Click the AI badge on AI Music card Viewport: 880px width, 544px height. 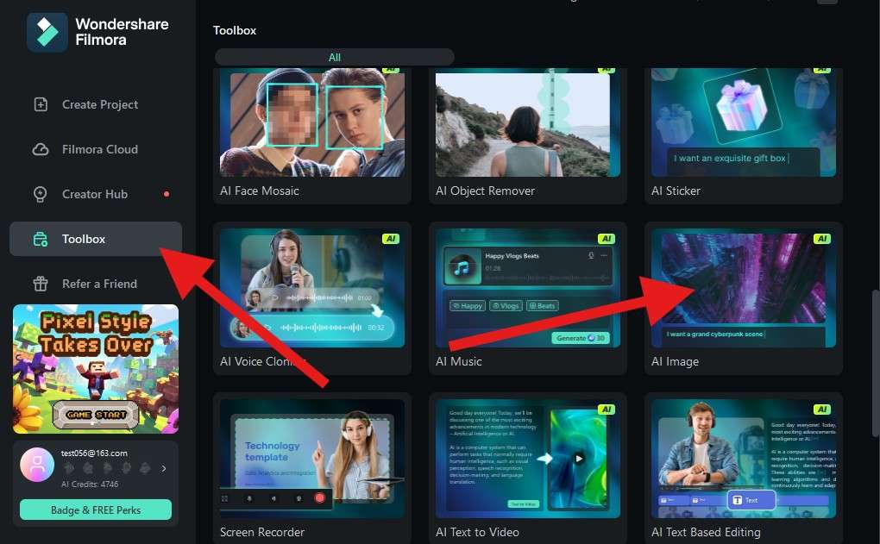pyautogui.click(x=607, y=238)
